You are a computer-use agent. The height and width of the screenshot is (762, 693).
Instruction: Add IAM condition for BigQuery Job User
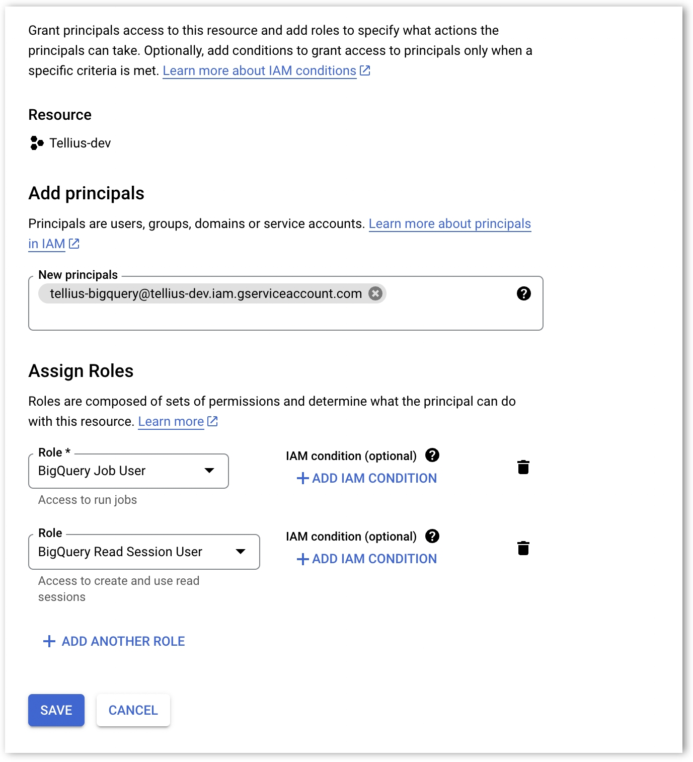coord(367,478)
